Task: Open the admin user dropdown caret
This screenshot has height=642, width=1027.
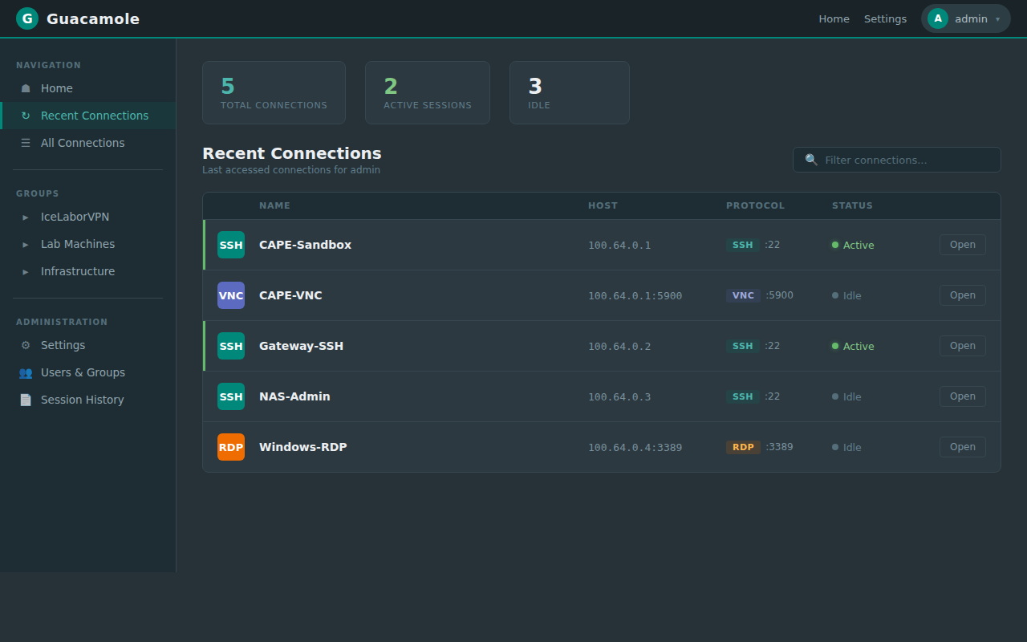Action: click(998, 19)
